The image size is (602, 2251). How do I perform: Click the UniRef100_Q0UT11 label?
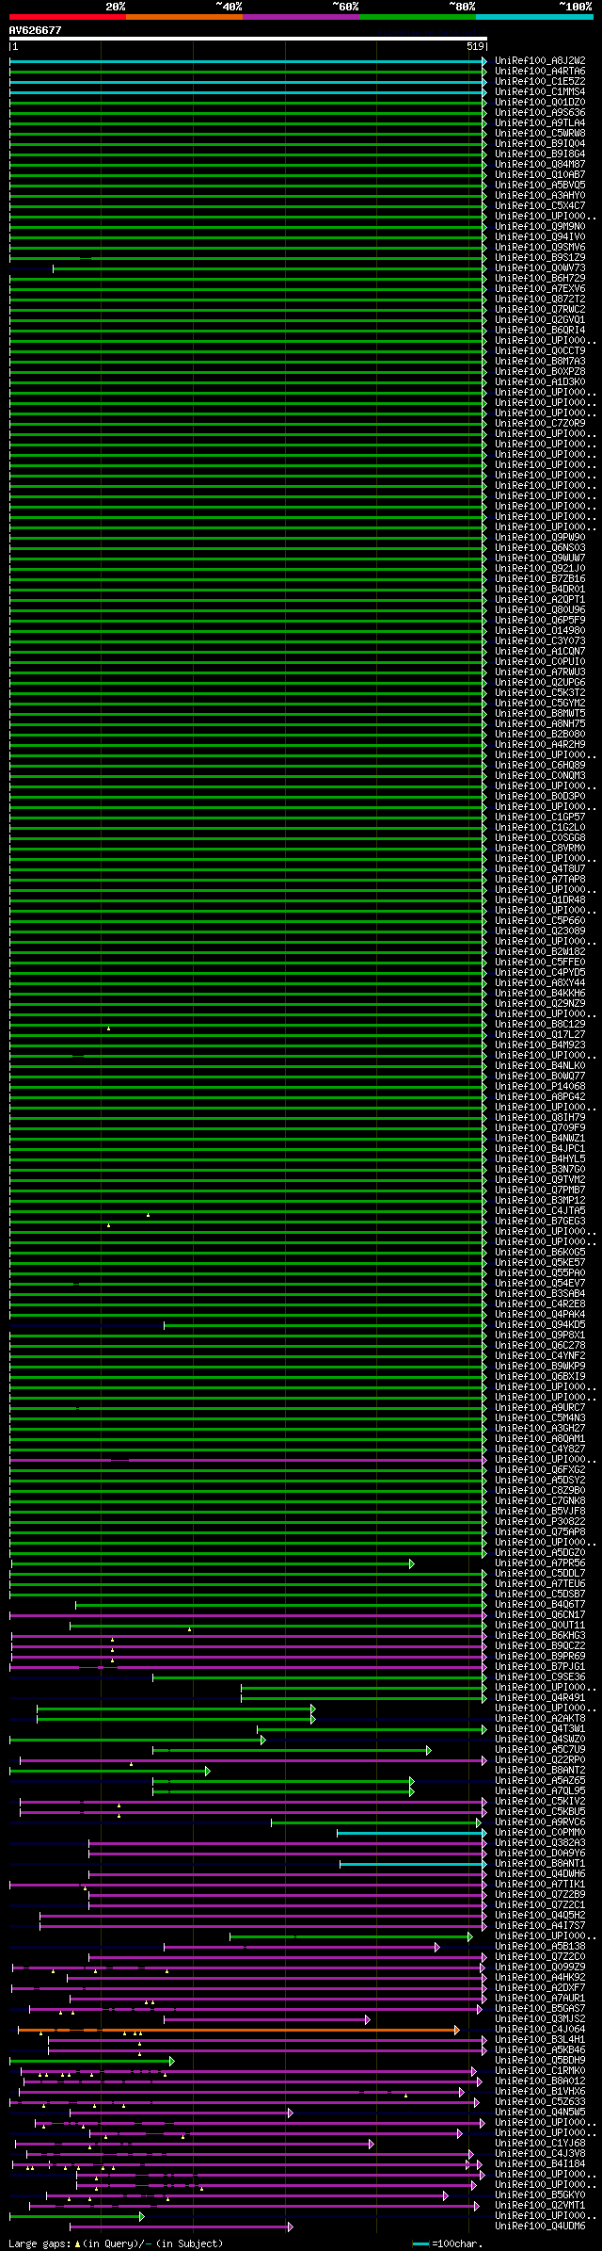[540, 1626]
